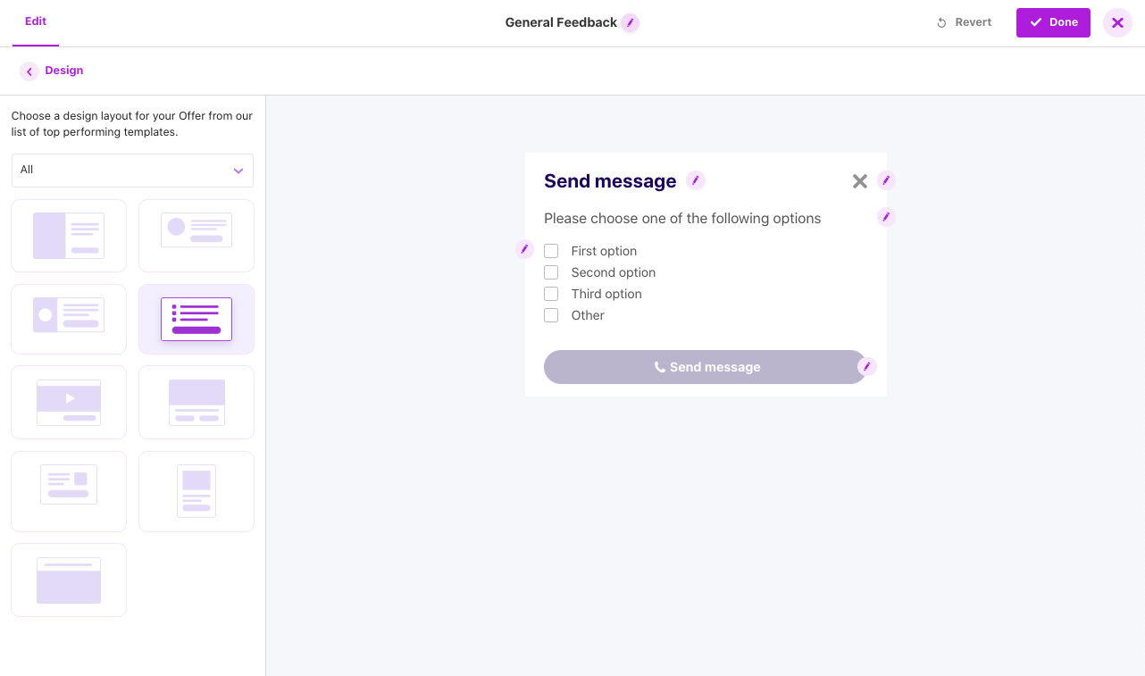Click pencil icon left of First option
The width and height of the screenshot is (1145, 676).
(x=525, y=249)
